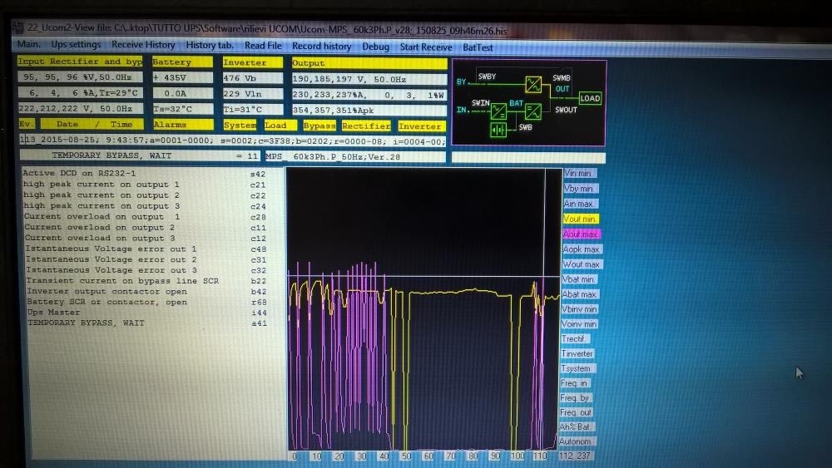Click the battery symbol in UPS diagram

pyautogui.click(x=498, y=131)
